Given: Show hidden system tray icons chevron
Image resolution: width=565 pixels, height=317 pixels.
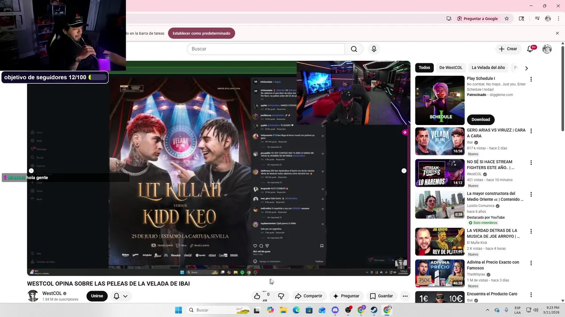Looking at the screenshot, I should [487, 310].
